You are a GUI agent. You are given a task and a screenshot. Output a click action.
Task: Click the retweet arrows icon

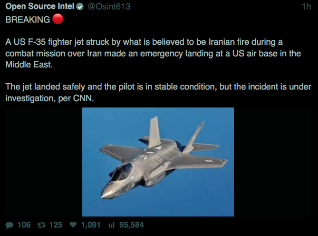pos(40,225)
